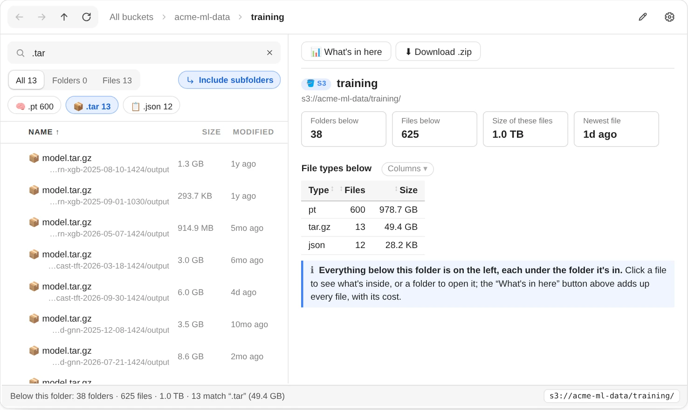Select the pt row in file types table

(x=363, y=210)
